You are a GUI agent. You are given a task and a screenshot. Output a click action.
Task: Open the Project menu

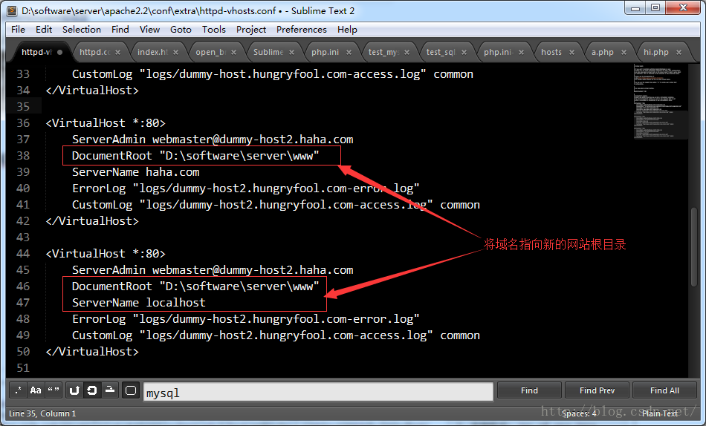click(x=250, y=30)
